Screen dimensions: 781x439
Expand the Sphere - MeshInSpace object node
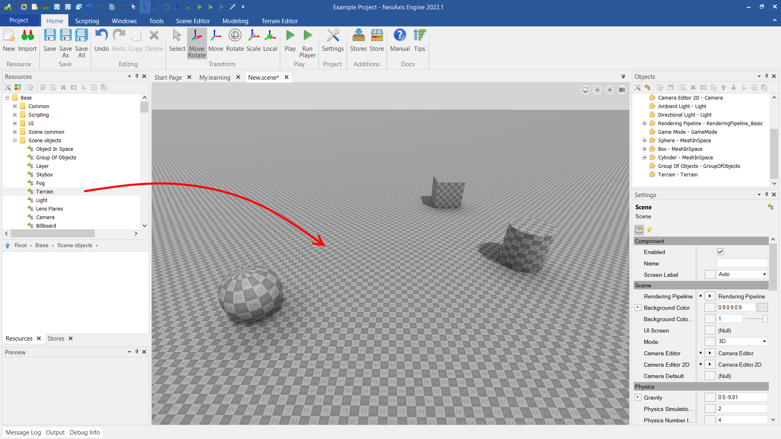[644, 141]
